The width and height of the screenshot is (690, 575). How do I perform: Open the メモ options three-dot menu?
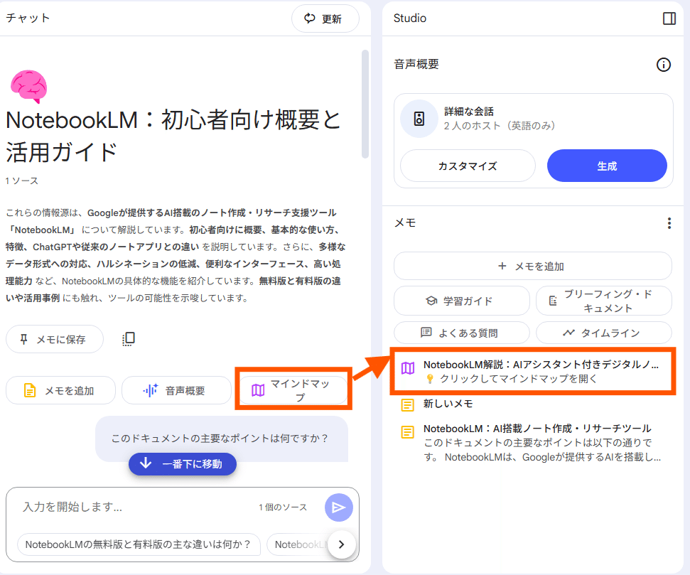[x=669, y=222]
